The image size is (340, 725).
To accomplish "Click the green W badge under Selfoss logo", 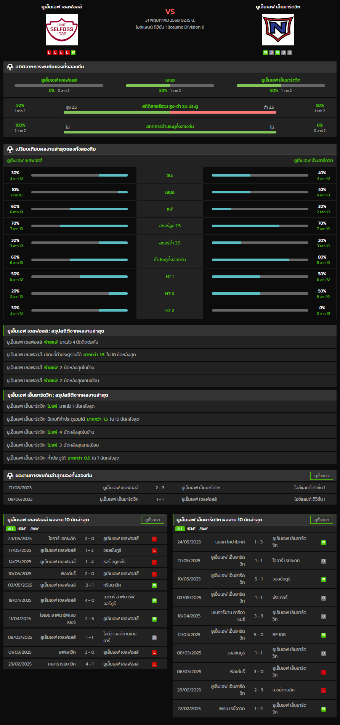I will click(x=73, y=53).
